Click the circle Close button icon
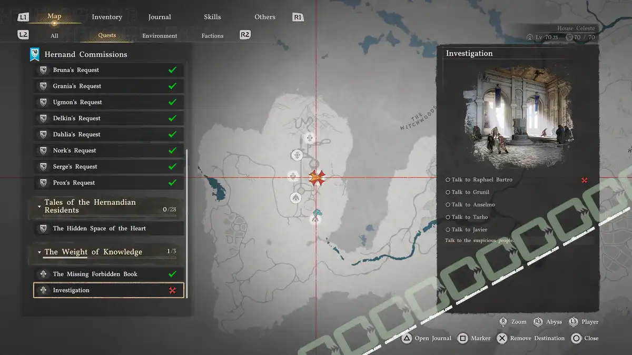 click(576, 338)
